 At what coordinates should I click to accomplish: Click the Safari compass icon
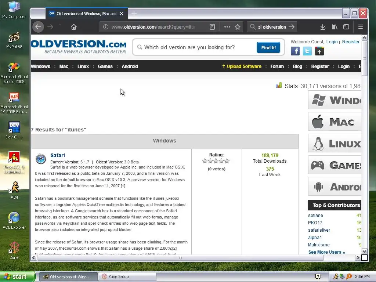pyautogui.click(x=41, y=159)
